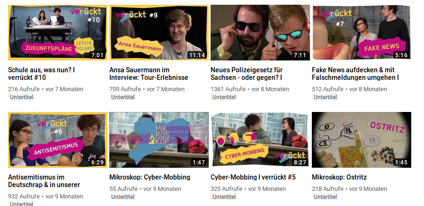Click the 7:11 duration badge on Polizeigesetz video
The width and height of the screenshot is (424, 206).
point(300,55)
